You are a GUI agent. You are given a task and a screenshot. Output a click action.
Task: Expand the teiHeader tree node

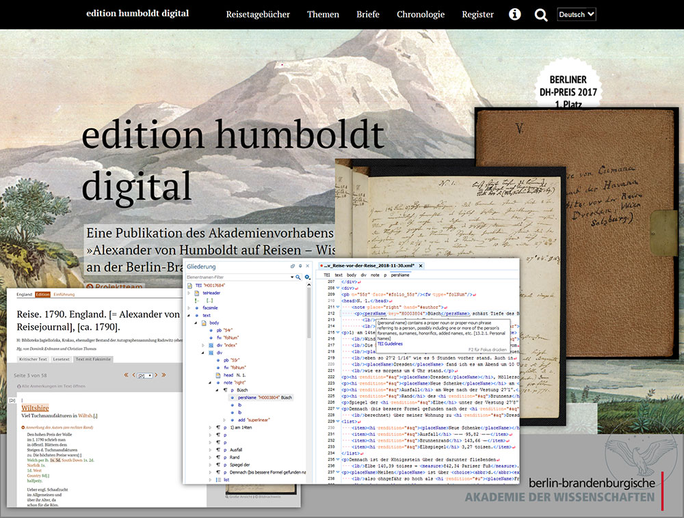(x=189, y=293)
